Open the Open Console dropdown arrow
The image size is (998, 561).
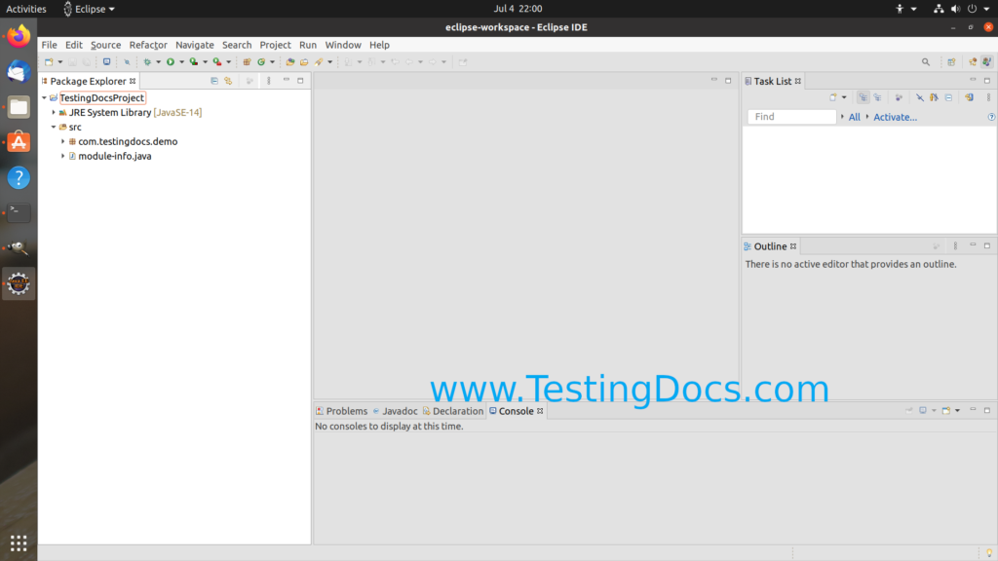click(x=957, y=410)
